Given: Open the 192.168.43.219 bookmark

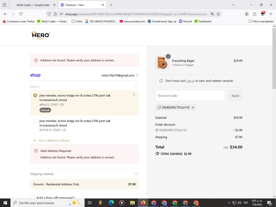Looking at the screenshot, I should pos(101,21).
